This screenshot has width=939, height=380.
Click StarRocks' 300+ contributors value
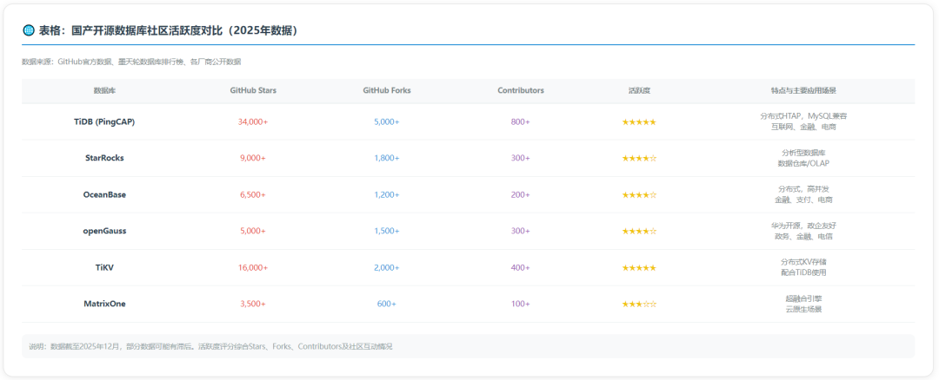(x=521, y=158)
